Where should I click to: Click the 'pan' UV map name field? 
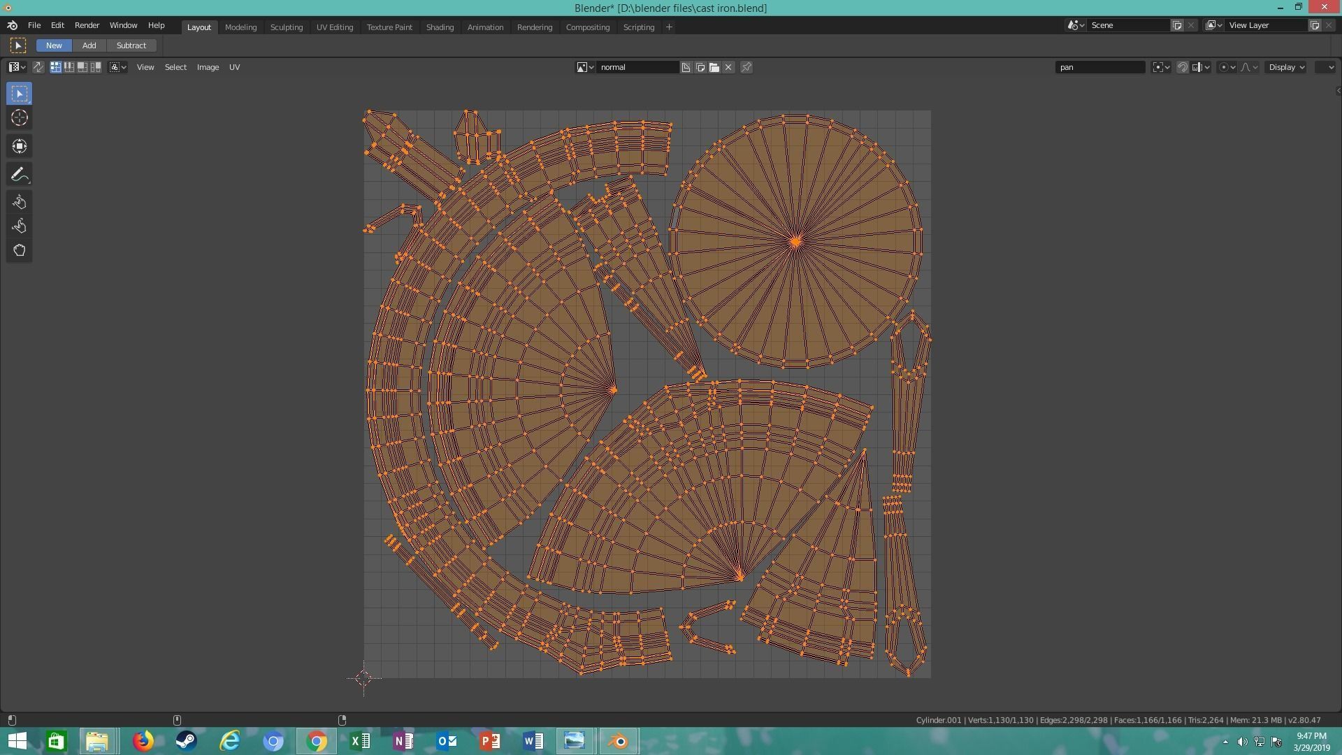click(x=1099, y=67)
